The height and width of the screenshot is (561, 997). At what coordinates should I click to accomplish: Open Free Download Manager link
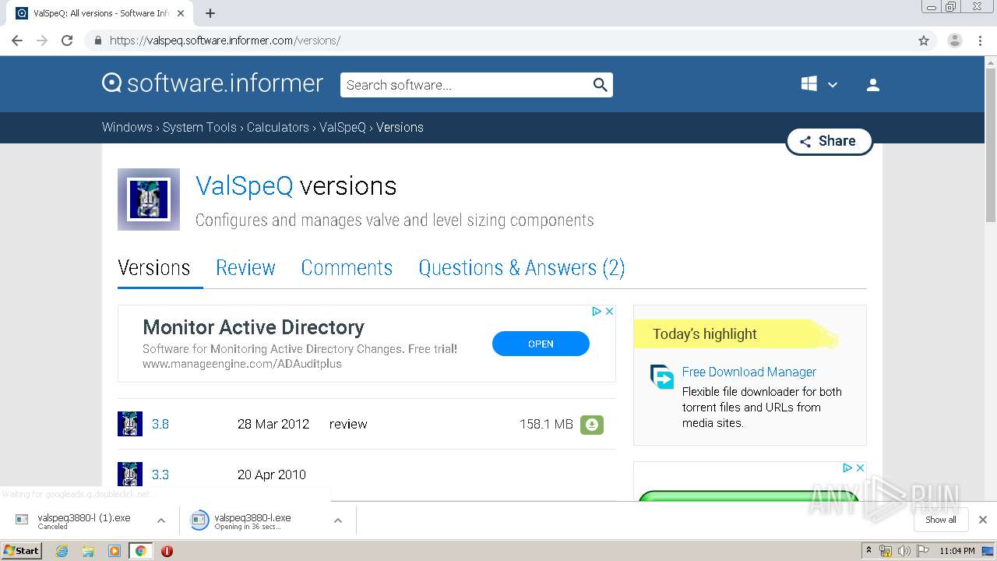coord(749,372)
